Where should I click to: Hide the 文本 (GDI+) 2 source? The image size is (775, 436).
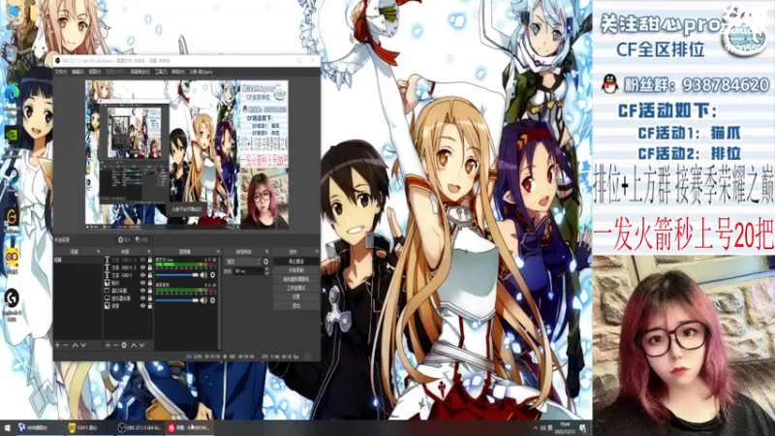(x=142, y=267)
